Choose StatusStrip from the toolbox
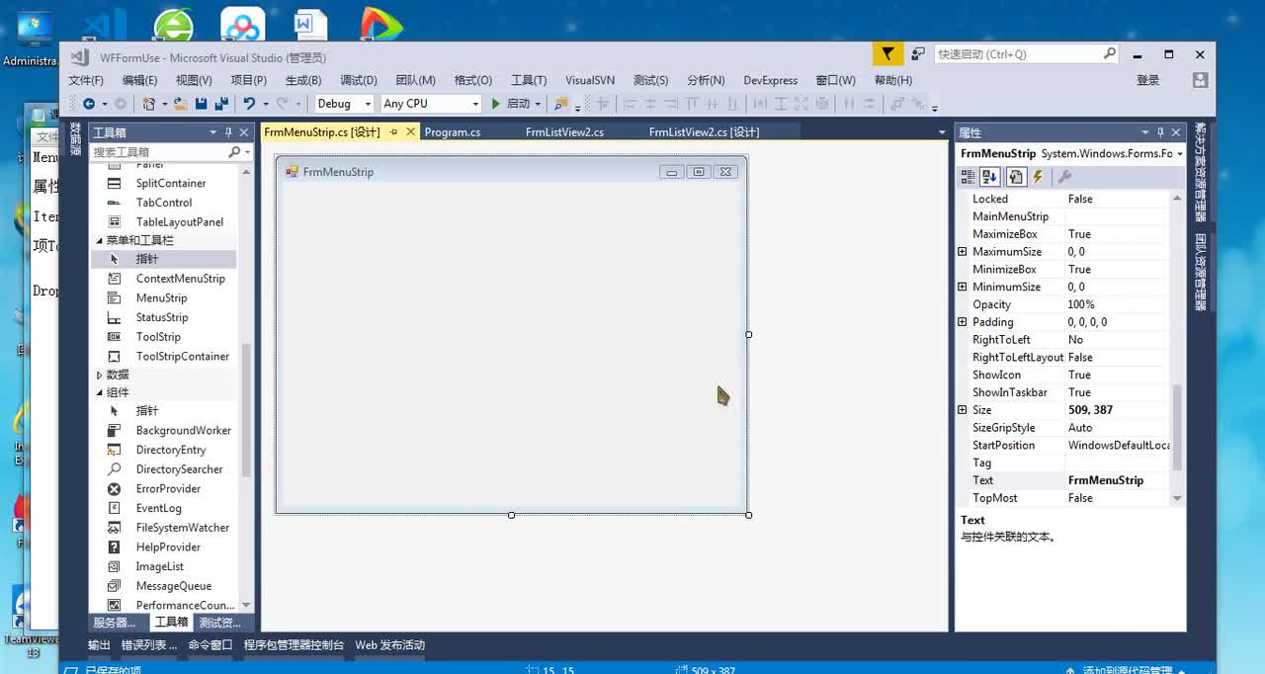The width and height of the screenshot is (1265, 674). pos(163,317)
